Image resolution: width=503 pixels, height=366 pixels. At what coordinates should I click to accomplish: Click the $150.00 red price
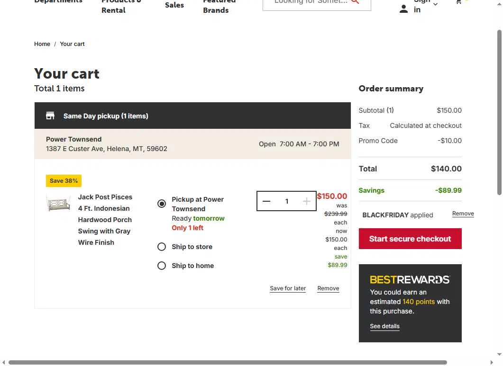332,196
